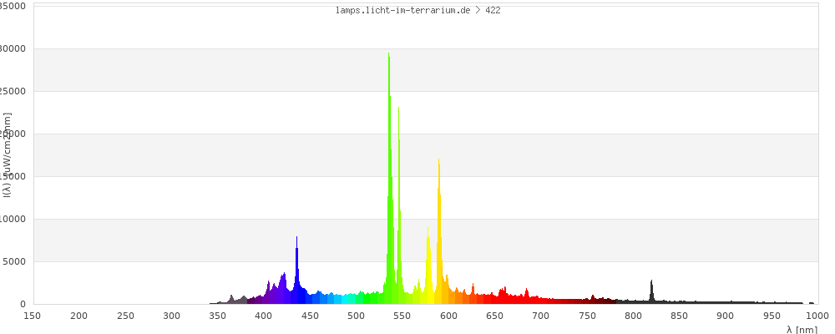Screen dimensions: 835x334
Task: Click the small gray UV peak near 365 nm
Action: pos(231,300)
